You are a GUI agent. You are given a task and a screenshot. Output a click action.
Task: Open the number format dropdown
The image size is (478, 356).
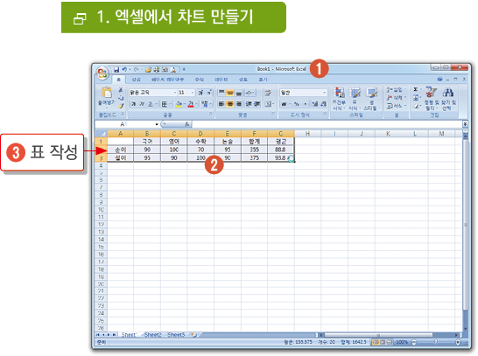coord(324,93)
